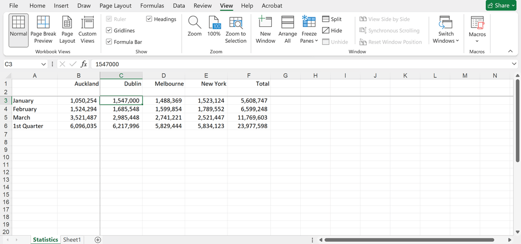Hide the current window
The height and width of the screenshot is (244, 521).
[332, 30]
